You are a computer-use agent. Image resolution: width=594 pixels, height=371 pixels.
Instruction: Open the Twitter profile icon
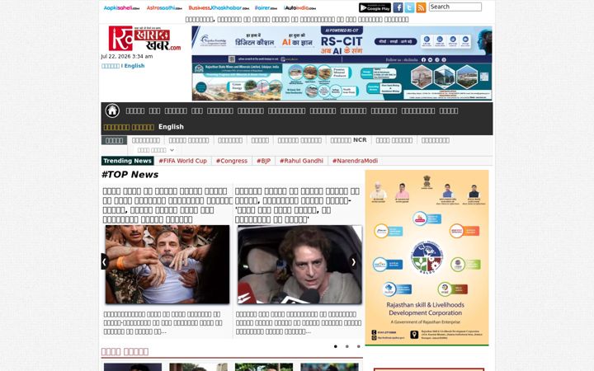click(409, 7)
